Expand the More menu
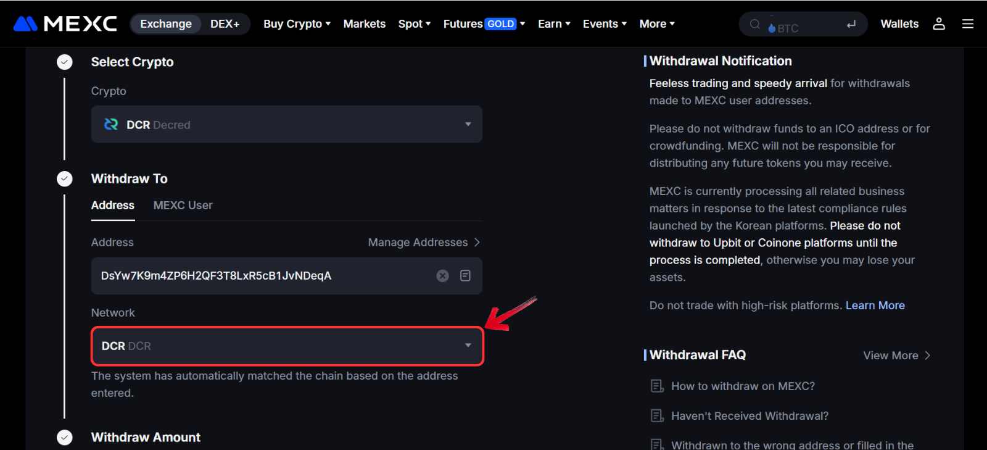Viewport: 987px width, 450px height. click(657, 23)
